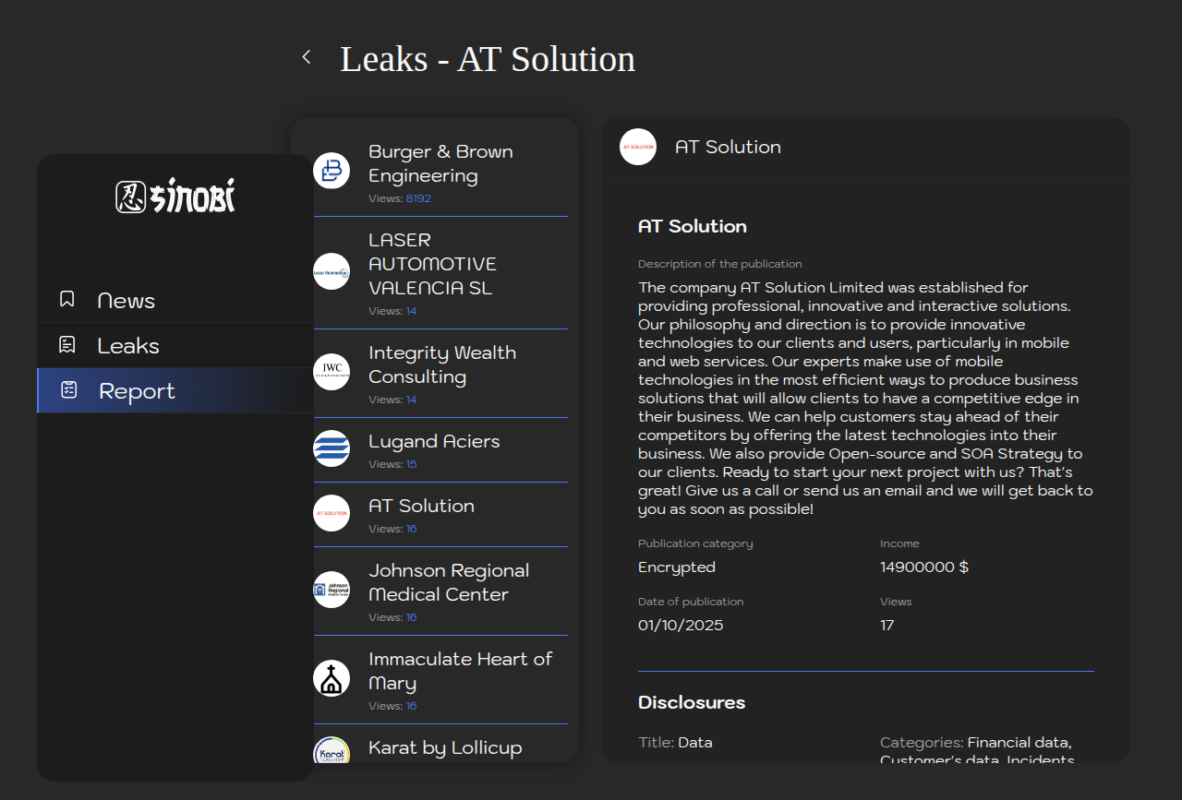Image resolution: width=1182 pixels, height=800 pixels.
Task: Click the bookmark icon next to News
Action: click(x=67, y=300)
